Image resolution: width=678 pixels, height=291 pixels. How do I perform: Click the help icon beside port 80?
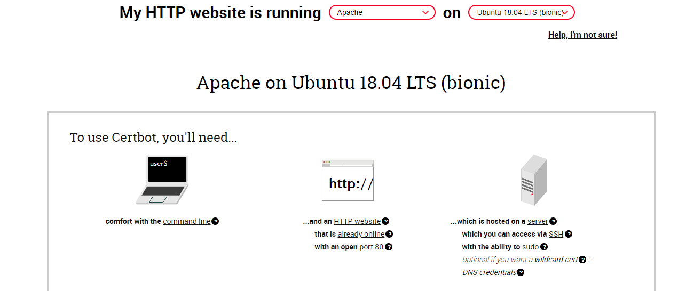pos(389,247)
